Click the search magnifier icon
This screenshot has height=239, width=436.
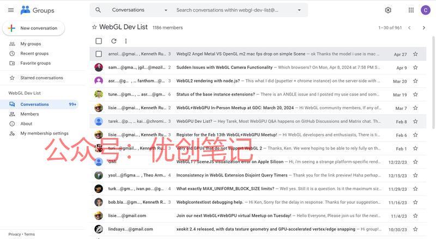point(98,10)
